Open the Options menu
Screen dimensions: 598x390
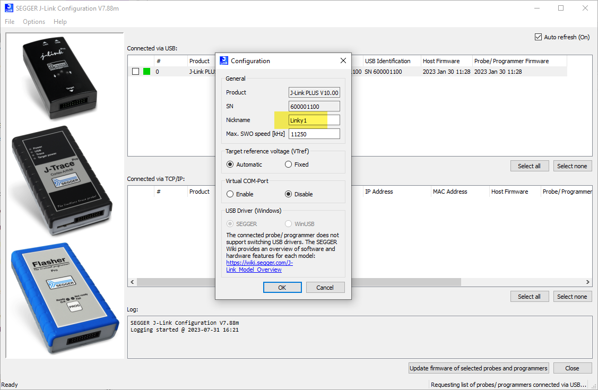pyautogui.click(x=33, y=22)
